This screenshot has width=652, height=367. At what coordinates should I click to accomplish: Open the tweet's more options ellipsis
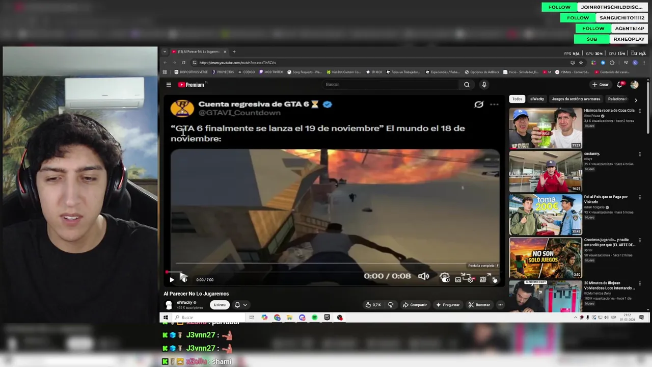tap(494, 104)
